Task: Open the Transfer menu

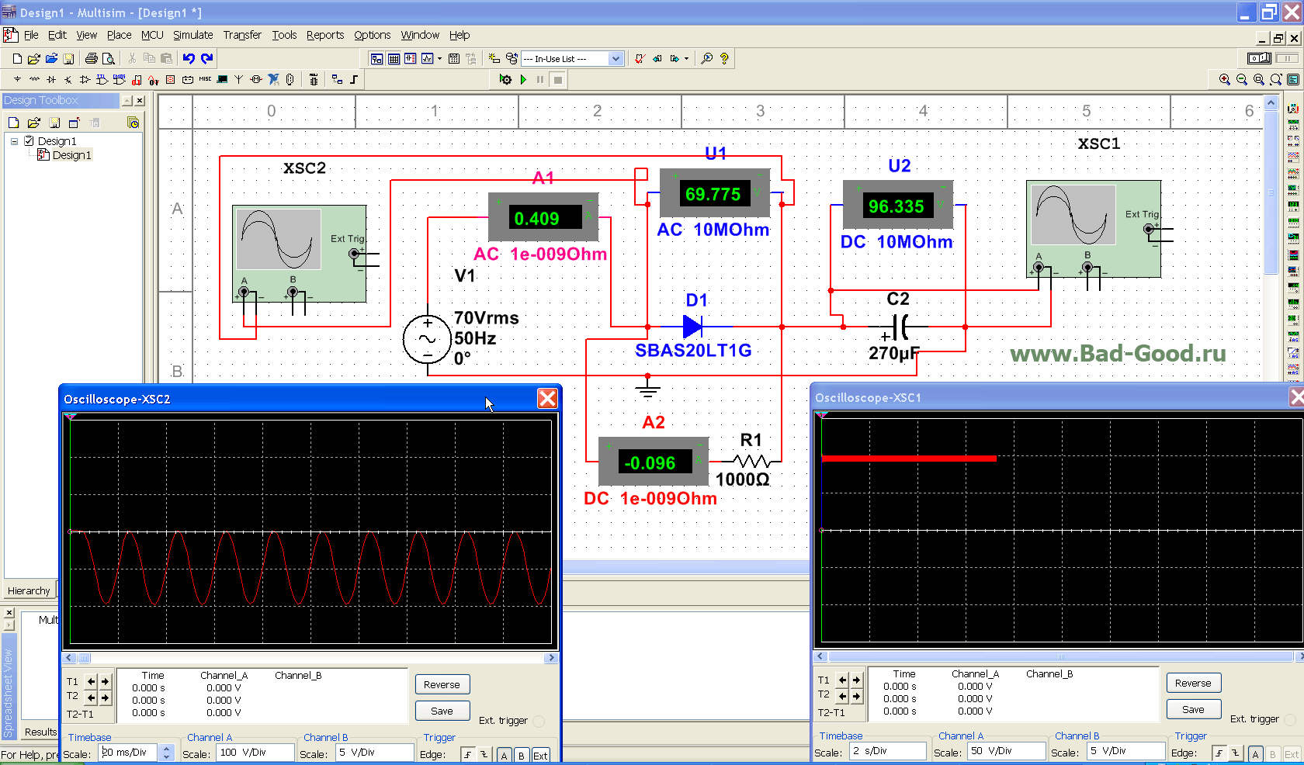Action: tap(242, 35)
